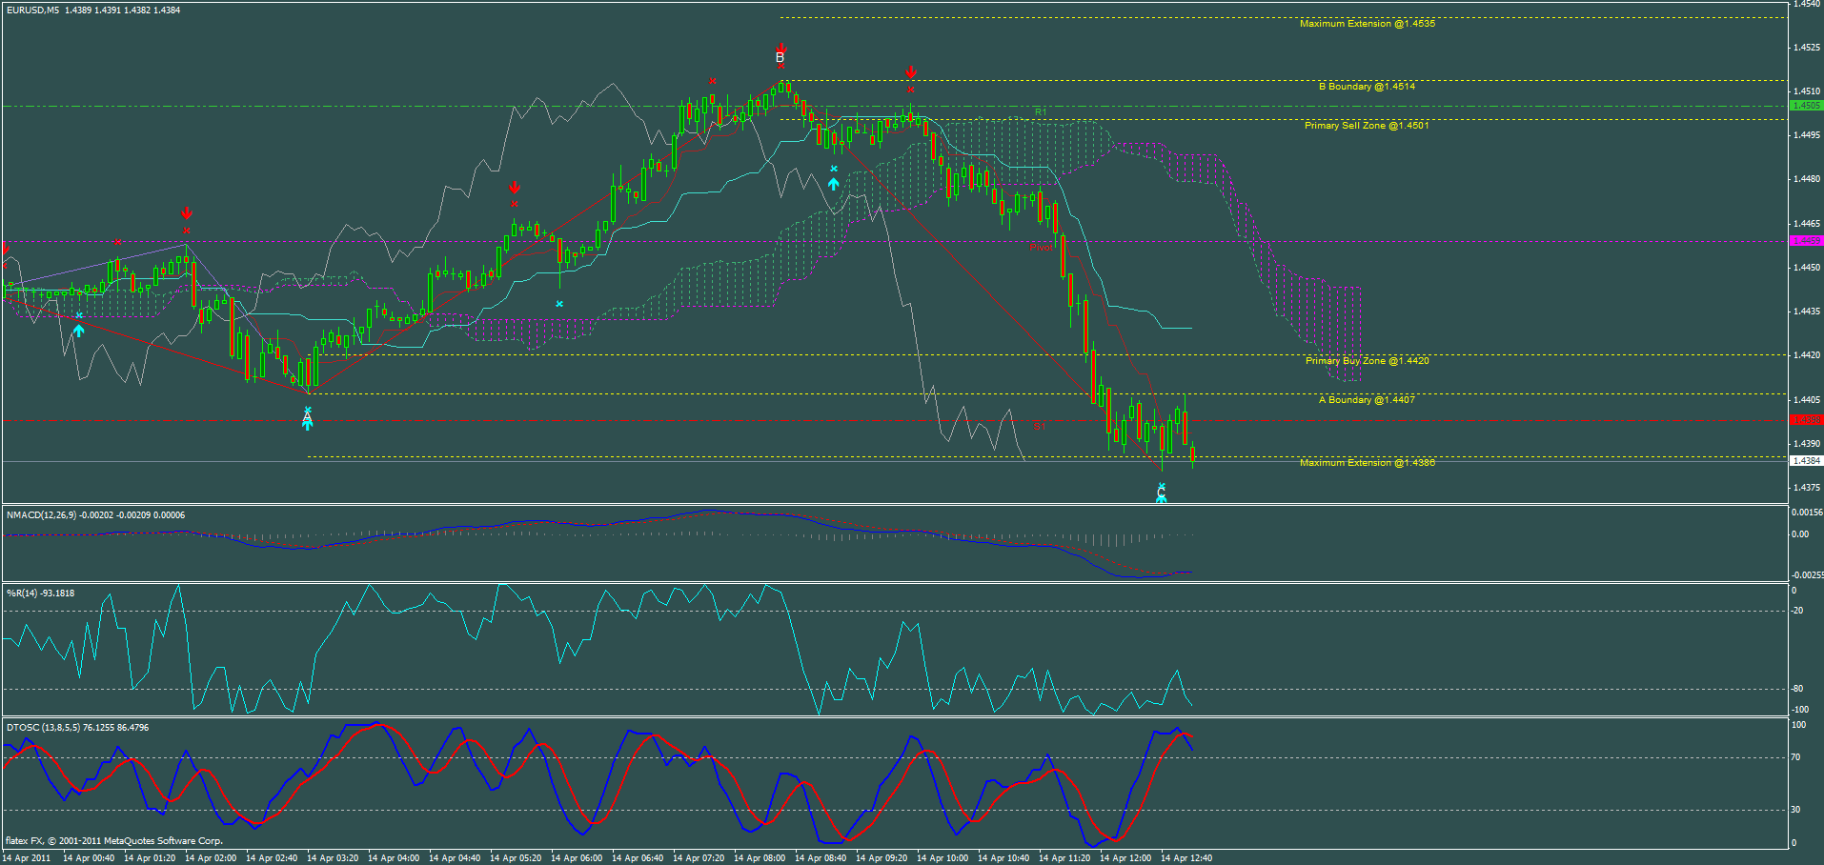Screen dimensions: 1824x865
Task: Click the cyan buy arrow near the 08:40 candle
Action: click(x=834, y=182)
